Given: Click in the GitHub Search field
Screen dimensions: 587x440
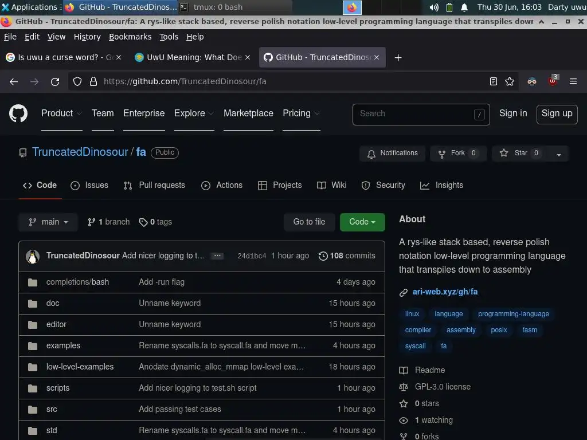Looking at the screenshot, I should coord(421,115).
